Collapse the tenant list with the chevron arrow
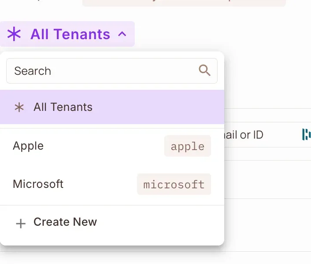This screenshot has height=264, width=311. [x=122, y=34]
